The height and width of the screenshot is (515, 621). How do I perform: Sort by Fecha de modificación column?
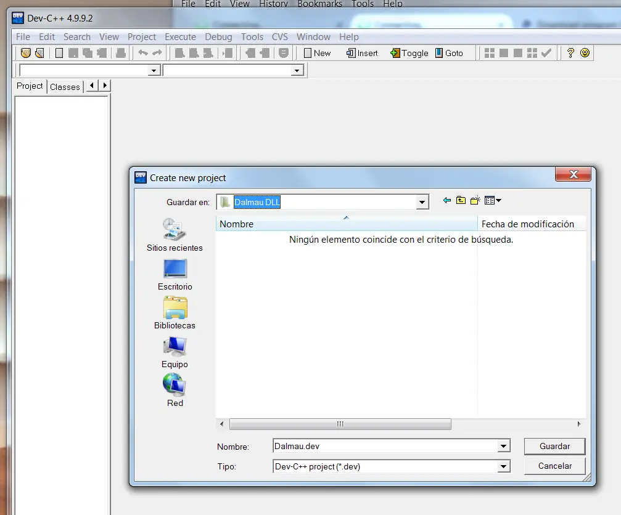click(532, 224)
